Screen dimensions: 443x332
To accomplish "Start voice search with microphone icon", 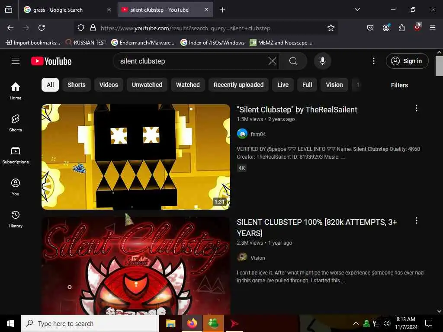I will (322, 61).
